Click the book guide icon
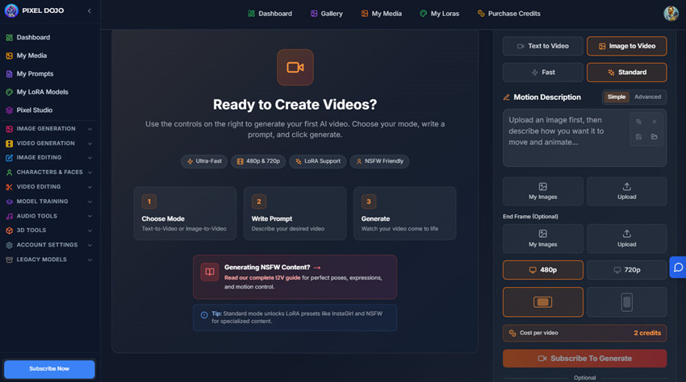The image size is (686, 382). click(x=210, y=272)
